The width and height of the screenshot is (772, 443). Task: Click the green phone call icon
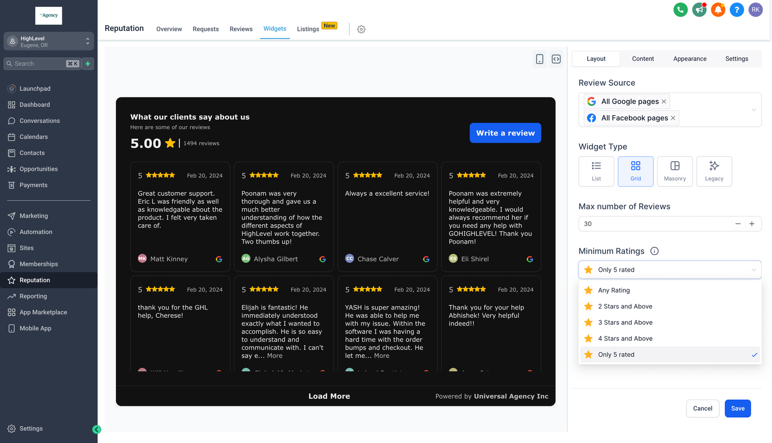pos(680,10)
